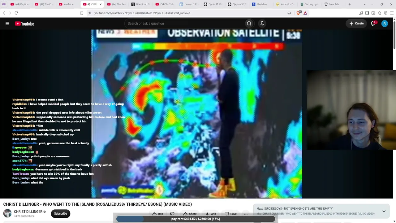This screenshot has width=396, height=223.
Task: Dislike the video with thumbs down
Action: click(x=172, y=214)
